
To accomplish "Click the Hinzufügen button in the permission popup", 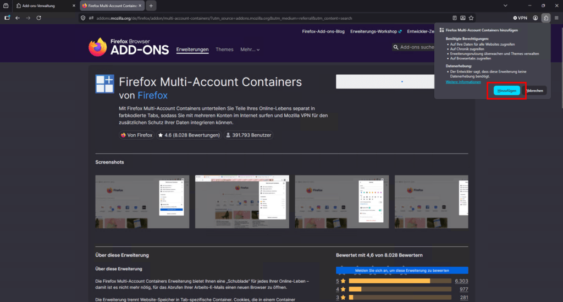I will tap(506, 91).
